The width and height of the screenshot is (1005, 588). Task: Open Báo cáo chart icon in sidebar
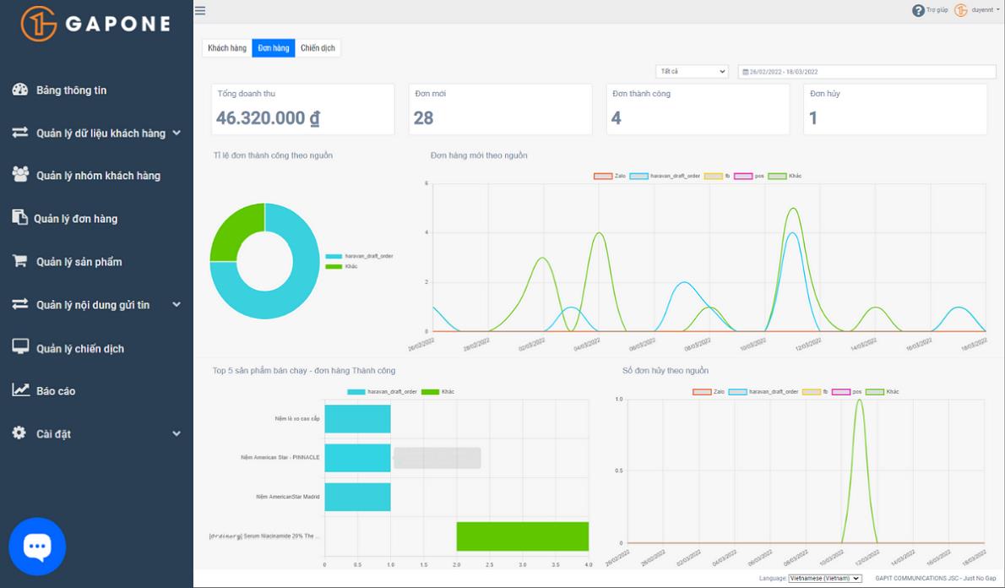[20, 390]
